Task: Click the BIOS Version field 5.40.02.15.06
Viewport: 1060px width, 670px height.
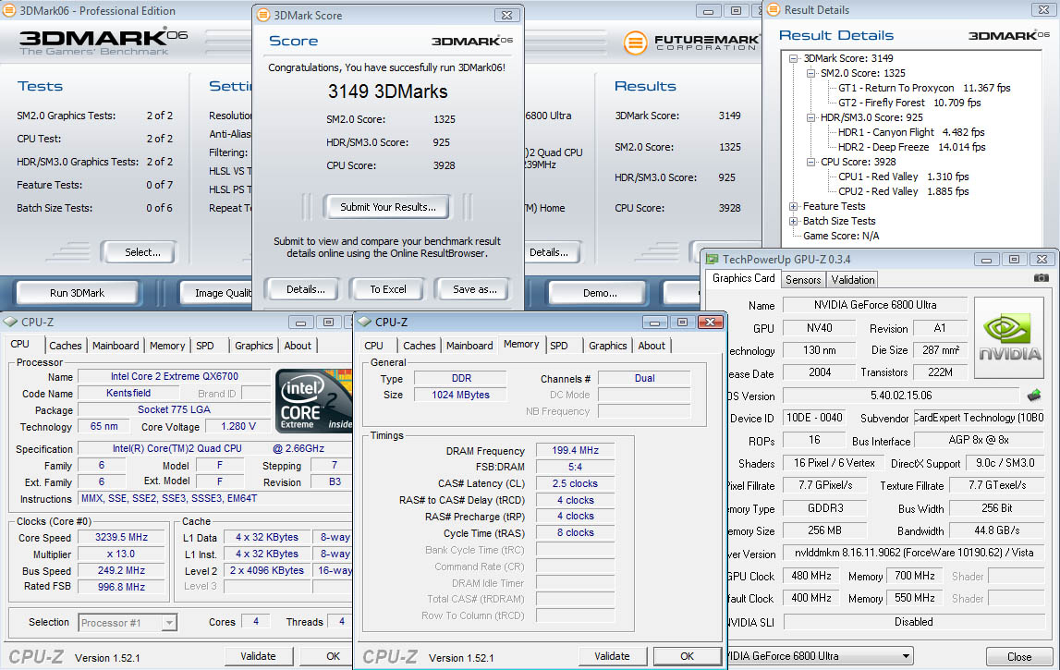Action: coord(900,396)
